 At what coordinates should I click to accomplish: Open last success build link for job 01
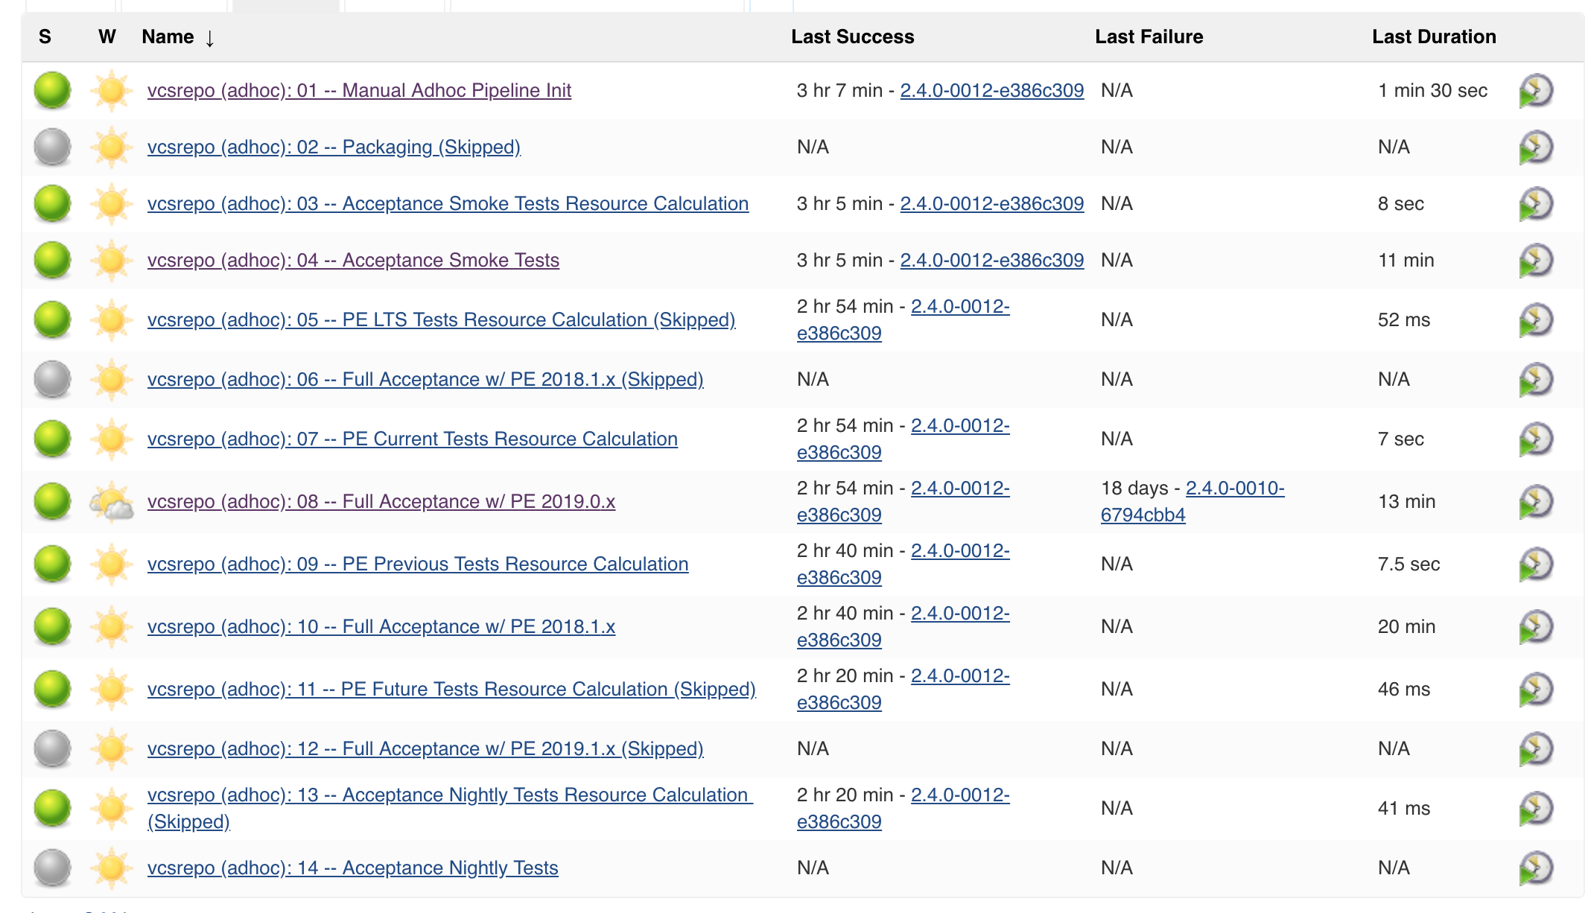click(x=991, y=90)
